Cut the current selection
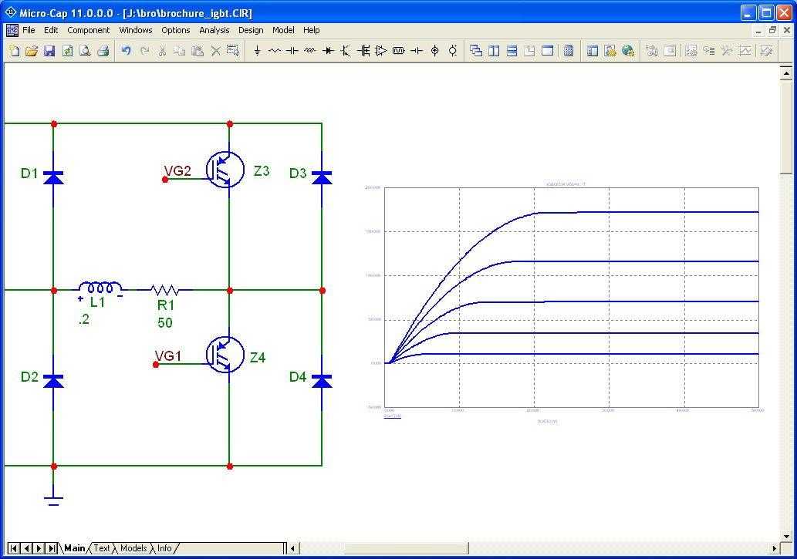This screenshot has height=559, width=797. click(x=163, y=50)
